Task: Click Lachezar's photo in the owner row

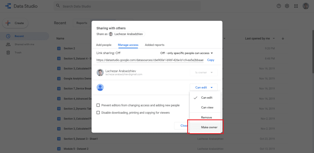Action: coord(100,73)
